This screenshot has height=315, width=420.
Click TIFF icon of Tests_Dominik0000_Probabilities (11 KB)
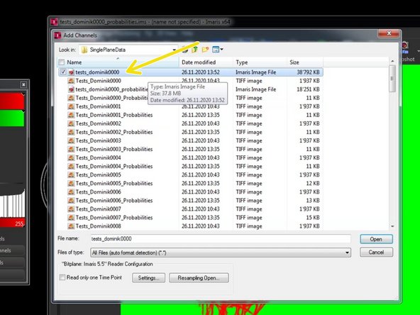coord(71,98)
